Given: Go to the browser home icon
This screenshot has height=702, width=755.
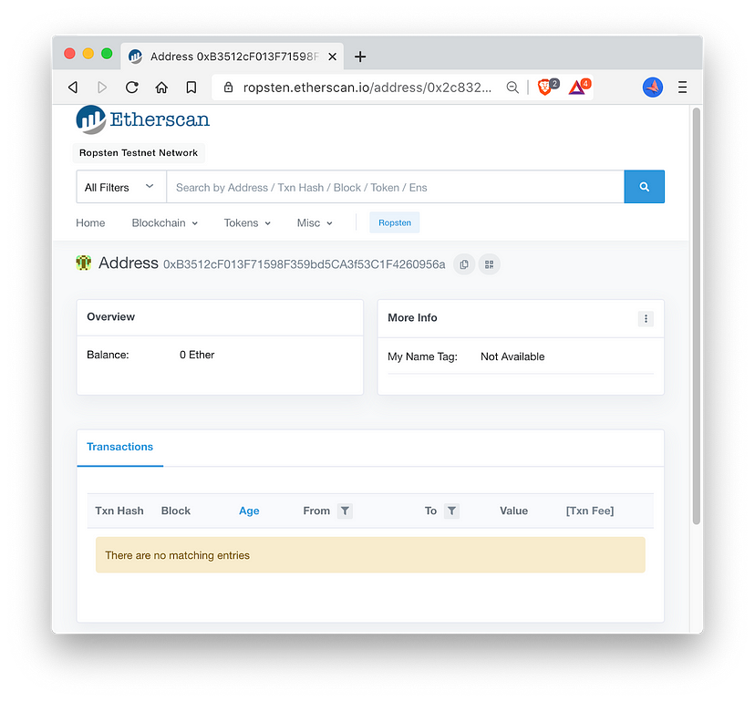Looking at the screenshot, I should coord(161,88).
